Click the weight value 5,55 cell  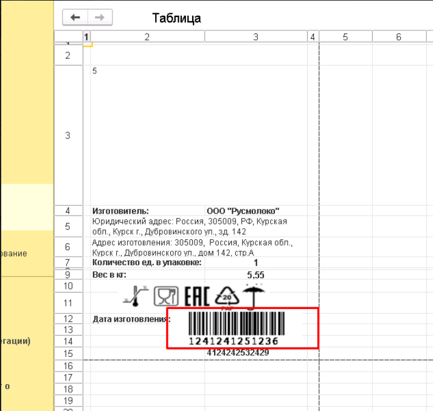(x=255, y=275)
